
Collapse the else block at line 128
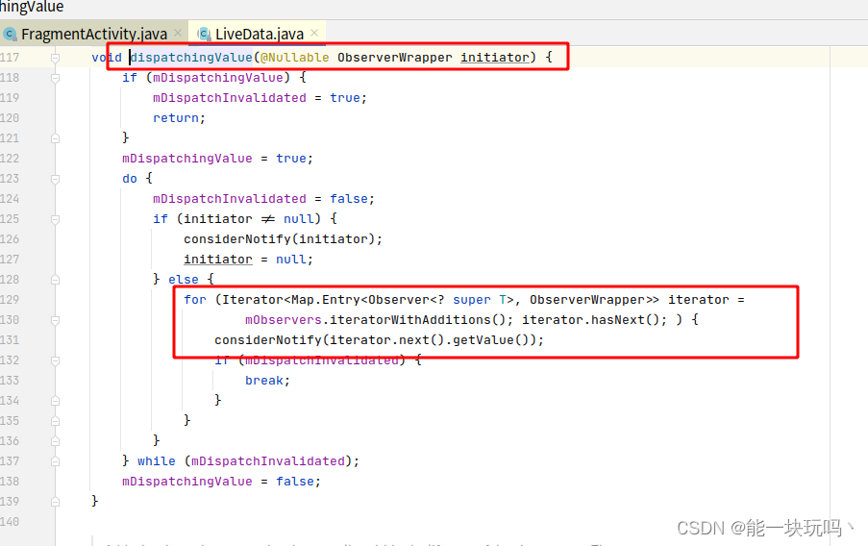point(55,280)
